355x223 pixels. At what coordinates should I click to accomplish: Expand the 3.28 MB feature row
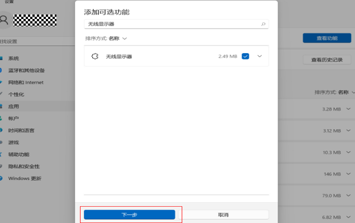coord(348,109)
